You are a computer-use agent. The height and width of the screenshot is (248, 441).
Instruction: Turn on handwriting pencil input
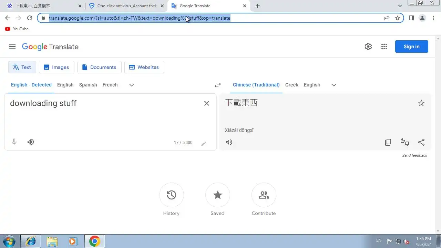click(204, 143)
